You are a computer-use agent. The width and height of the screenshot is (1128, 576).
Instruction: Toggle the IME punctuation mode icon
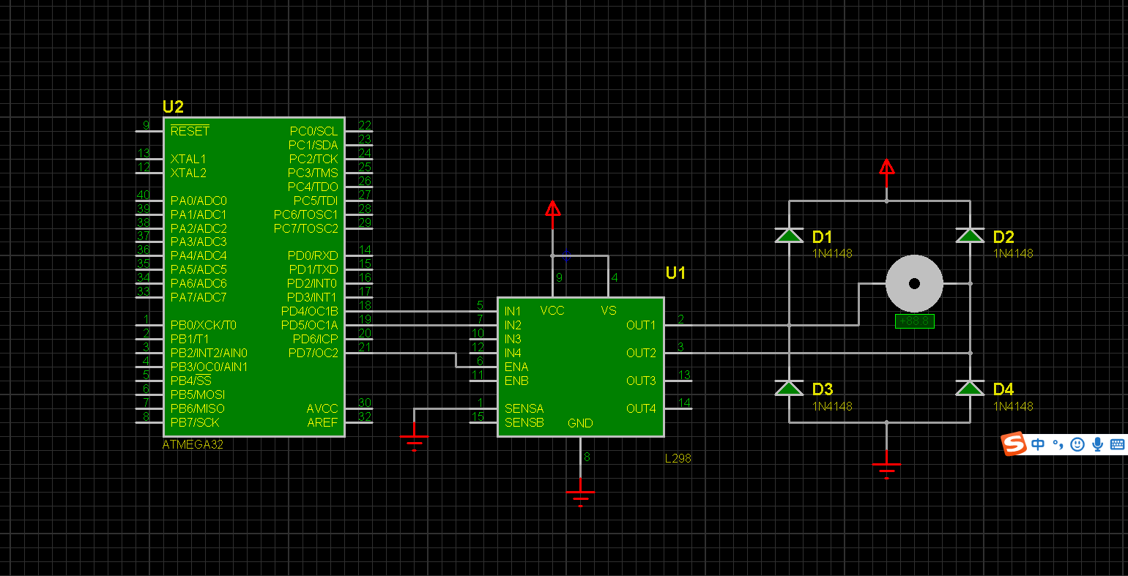tap(1057, 444)
